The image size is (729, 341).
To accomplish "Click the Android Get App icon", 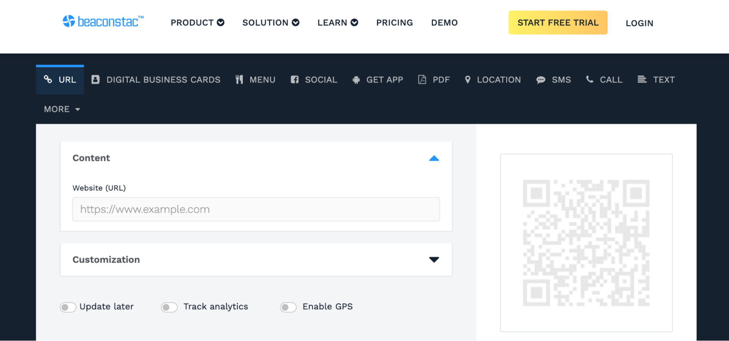I will pyautogui.click(x=356, y=80).
